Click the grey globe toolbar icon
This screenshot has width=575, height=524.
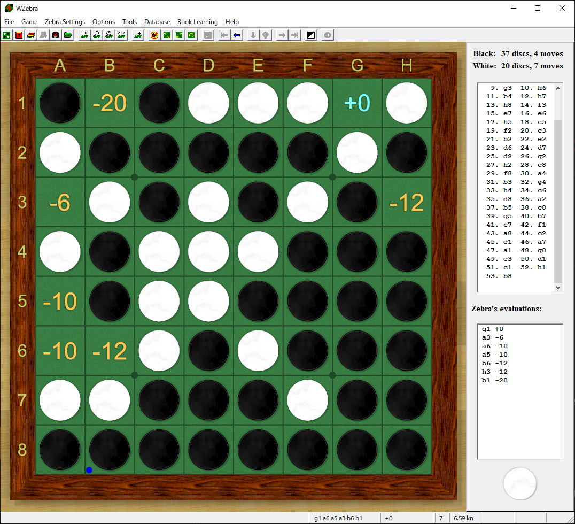(328, 35)
